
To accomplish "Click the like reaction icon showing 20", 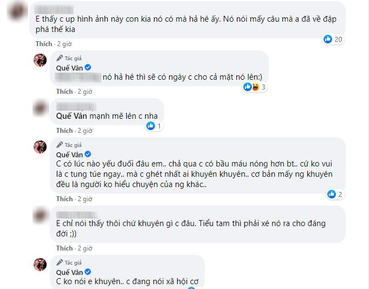I will click(327, 38).
